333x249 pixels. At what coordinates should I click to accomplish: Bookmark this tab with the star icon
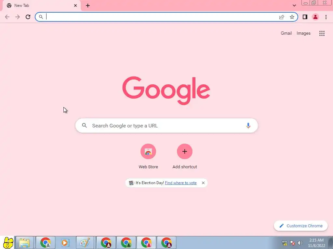292,17
